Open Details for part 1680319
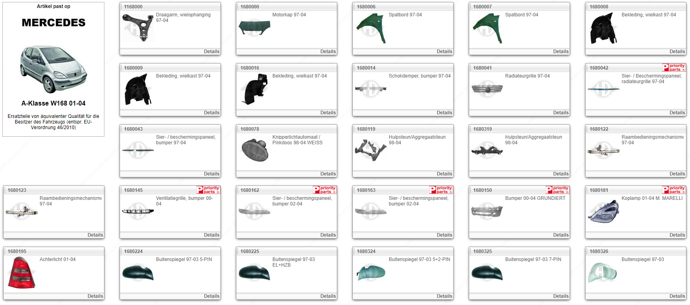The width and height of the screenshot is (690, 305). pos(561,174)
